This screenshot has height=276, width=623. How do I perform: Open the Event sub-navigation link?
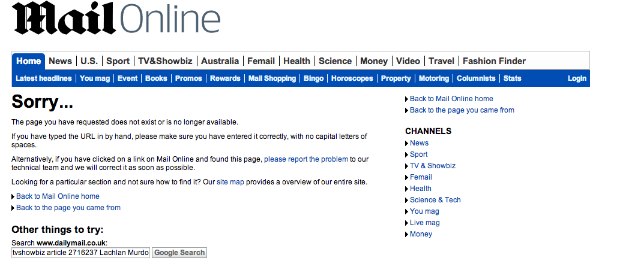pos(127,78)
